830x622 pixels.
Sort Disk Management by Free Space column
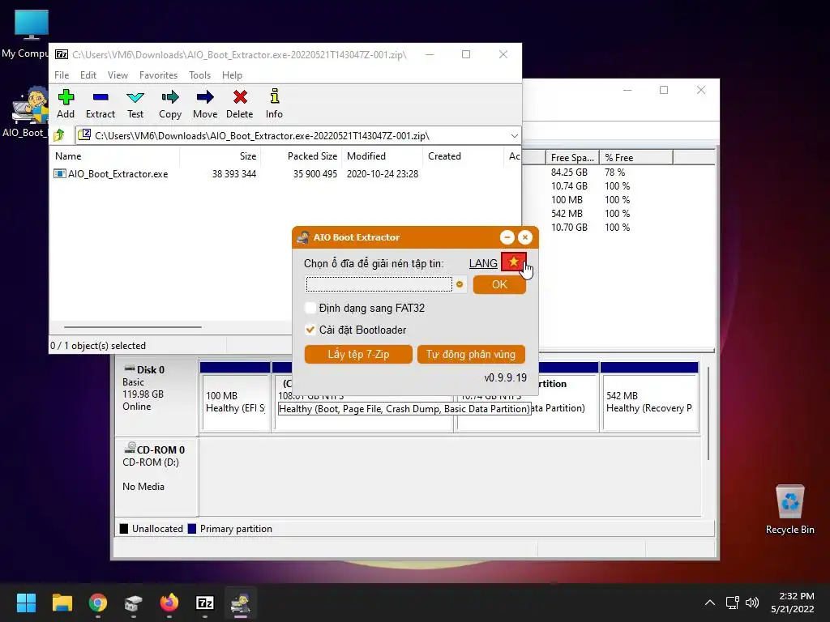pos(572,158)
